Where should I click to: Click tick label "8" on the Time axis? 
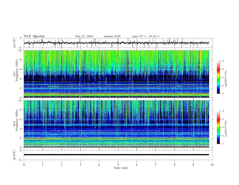174,165
